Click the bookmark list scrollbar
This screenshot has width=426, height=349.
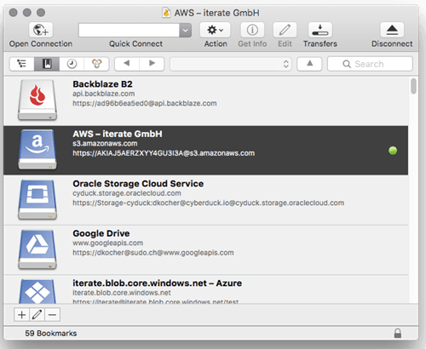[x=414, y=86]
